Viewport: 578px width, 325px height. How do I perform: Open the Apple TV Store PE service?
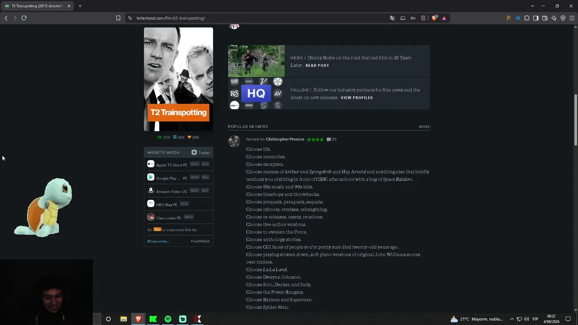click(x=172, y=165)
